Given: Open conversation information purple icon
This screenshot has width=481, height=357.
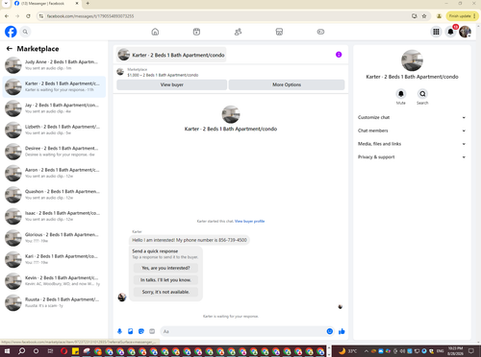Looking at the screenshot, I should click(x=339, y=55).
